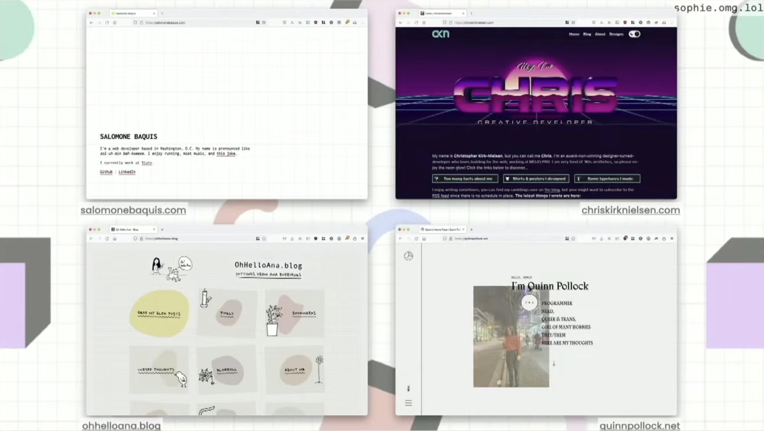The height and width of the screenshot is (431, 764).
Task: Go back in the OhHelloAna browser window
Action: tap(91, 239)
